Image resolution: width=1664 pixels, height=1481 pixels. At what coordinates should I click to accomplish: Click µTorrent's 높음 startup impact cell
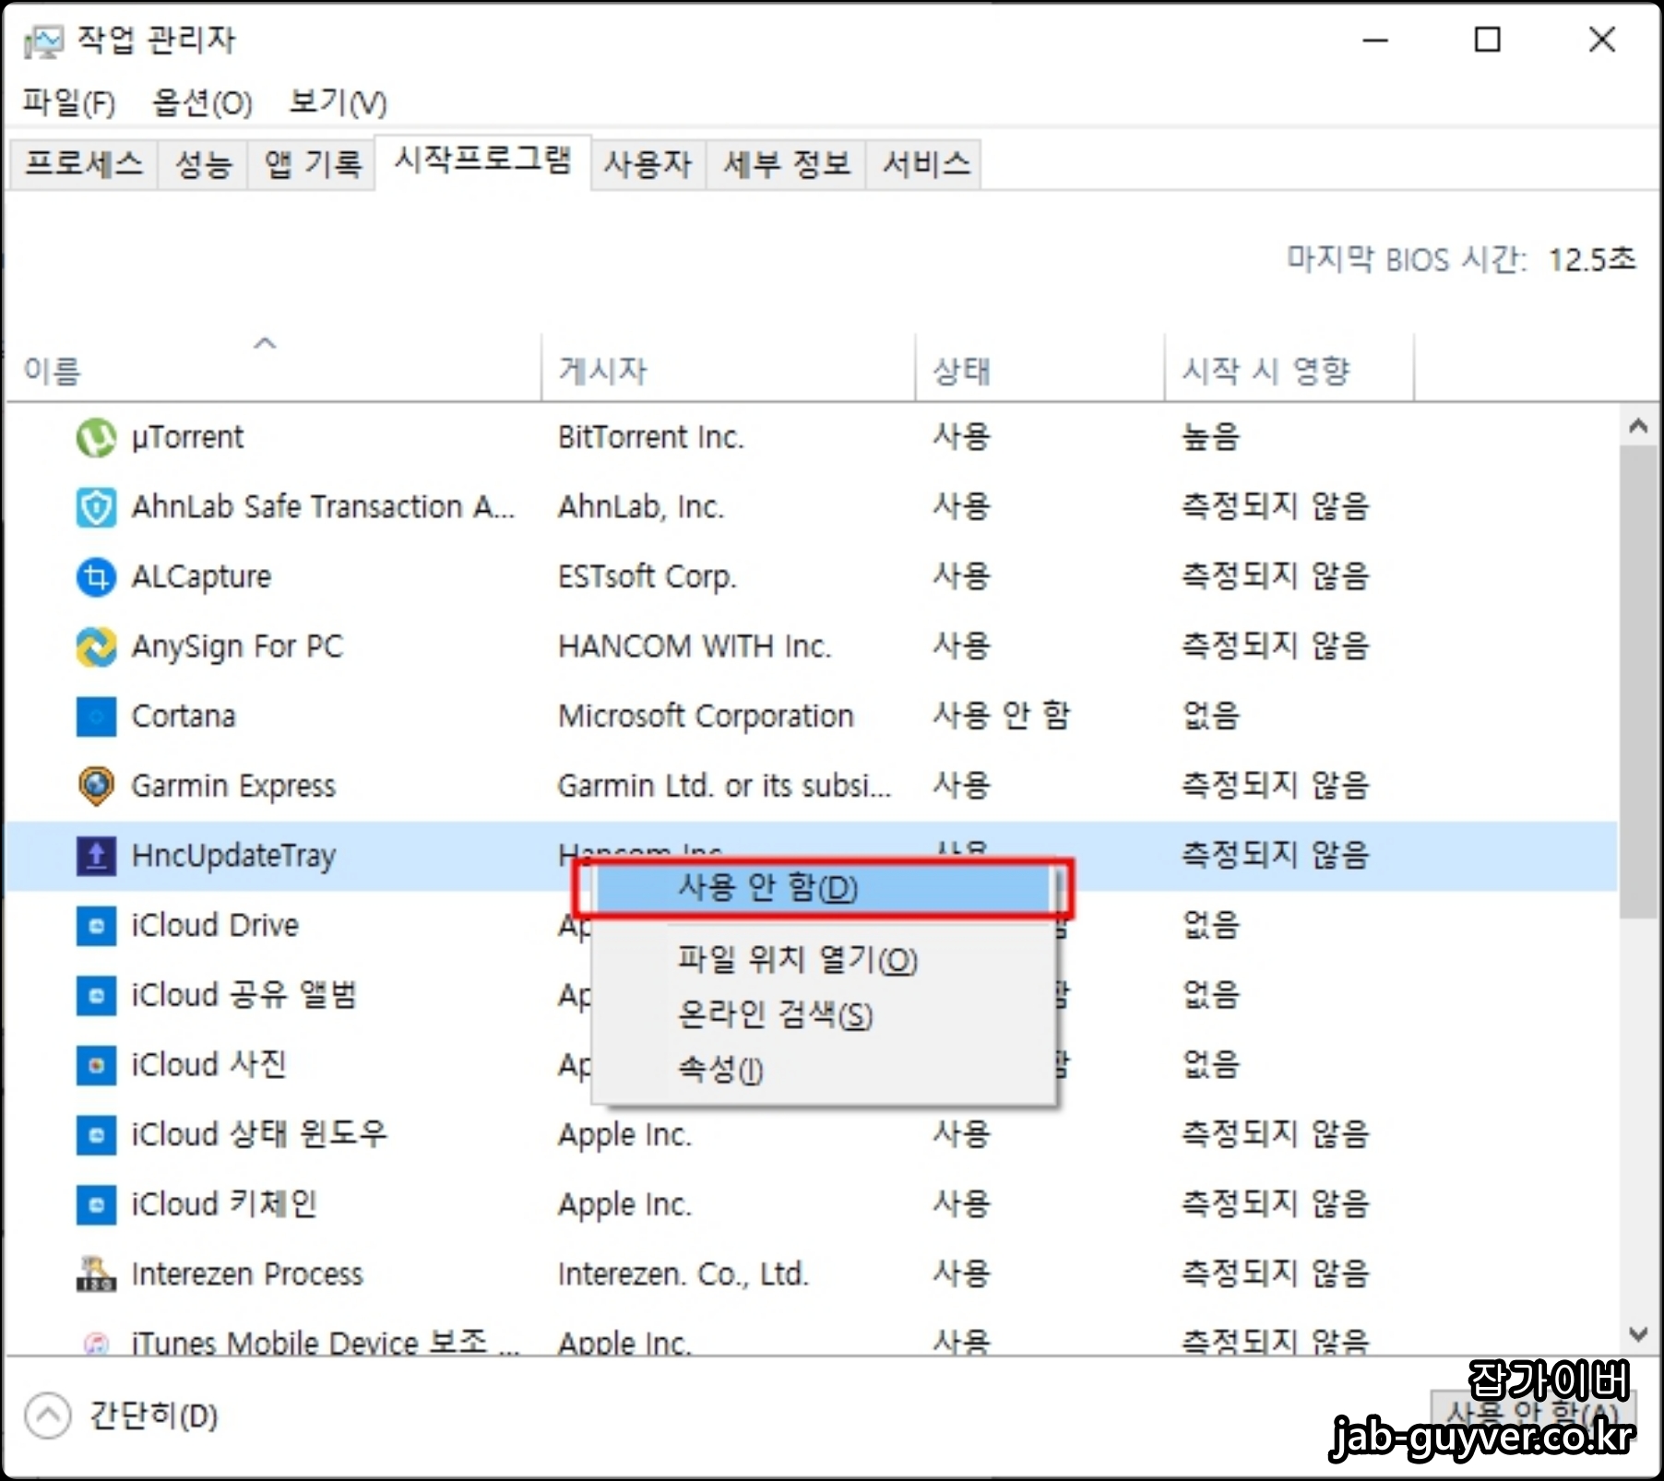pyautogui.click(x=1210, y=437)
